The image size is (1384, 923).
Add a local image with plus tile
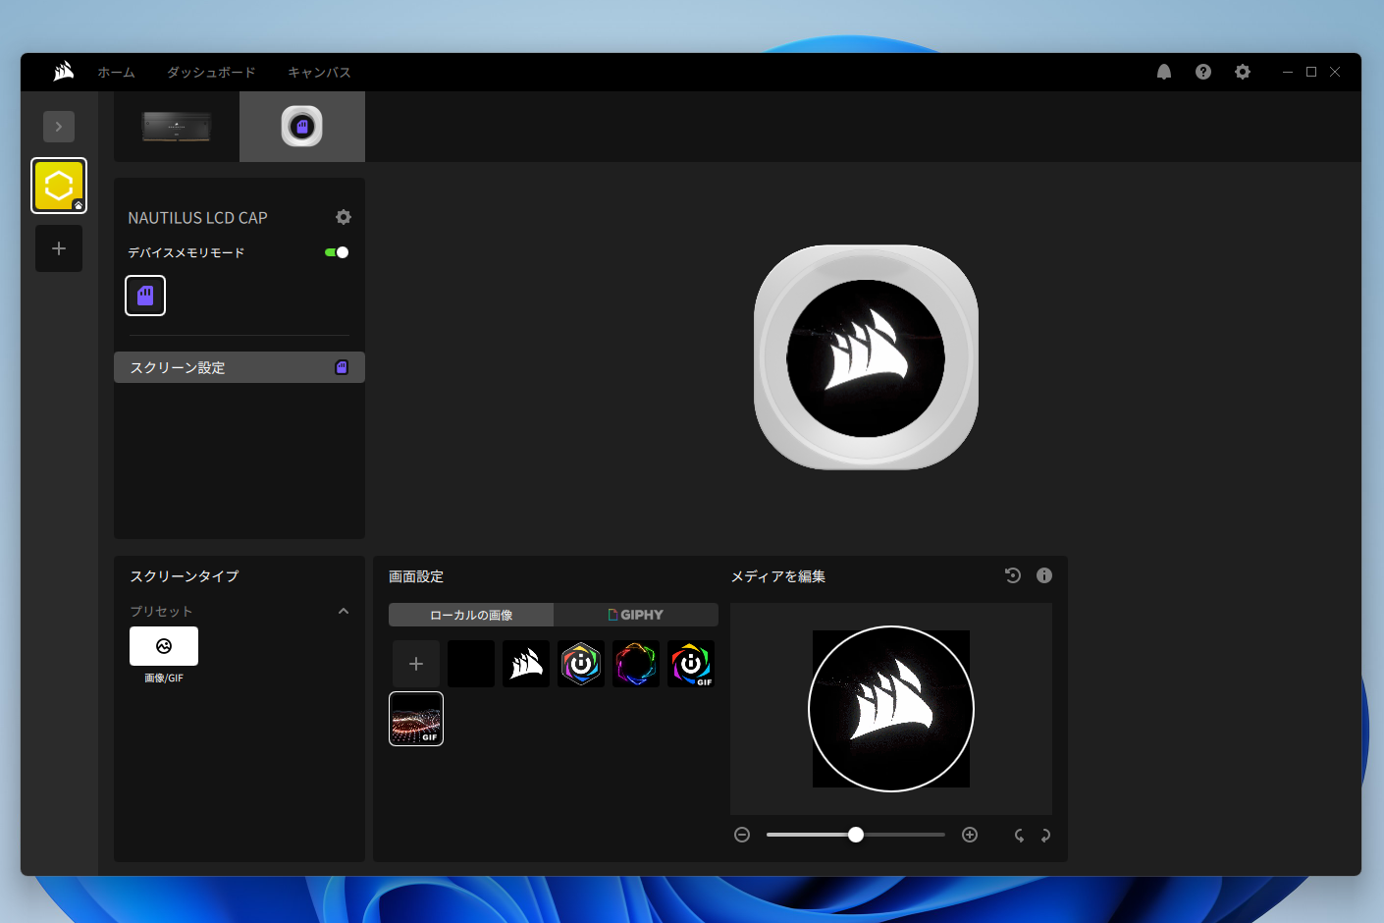[416, 664]
